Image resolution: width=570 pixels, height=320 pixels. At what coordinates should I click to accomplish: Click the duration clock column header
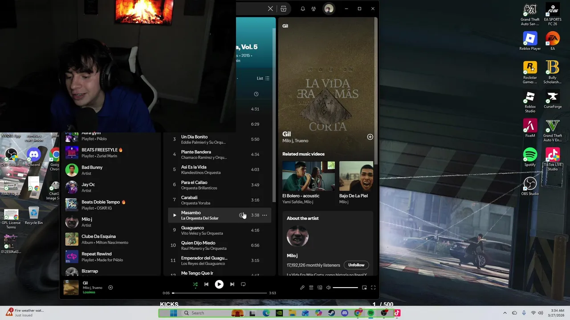pos(256,94)
